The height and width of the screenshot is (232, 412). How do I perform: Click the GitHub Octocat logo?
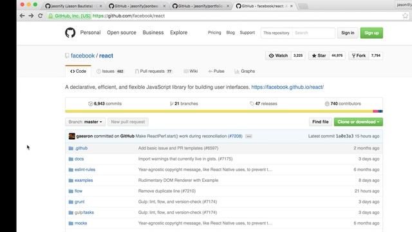click(70, 33)
